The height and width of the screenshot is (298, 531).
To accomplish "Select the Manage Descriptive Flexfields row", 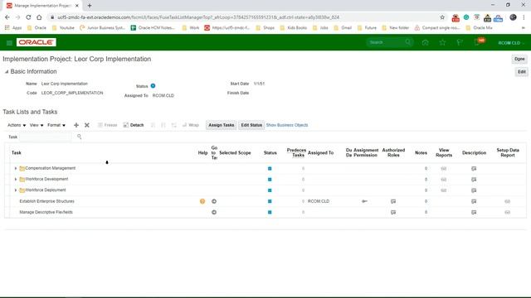I will pyautogui.click(x=265, y=212).
